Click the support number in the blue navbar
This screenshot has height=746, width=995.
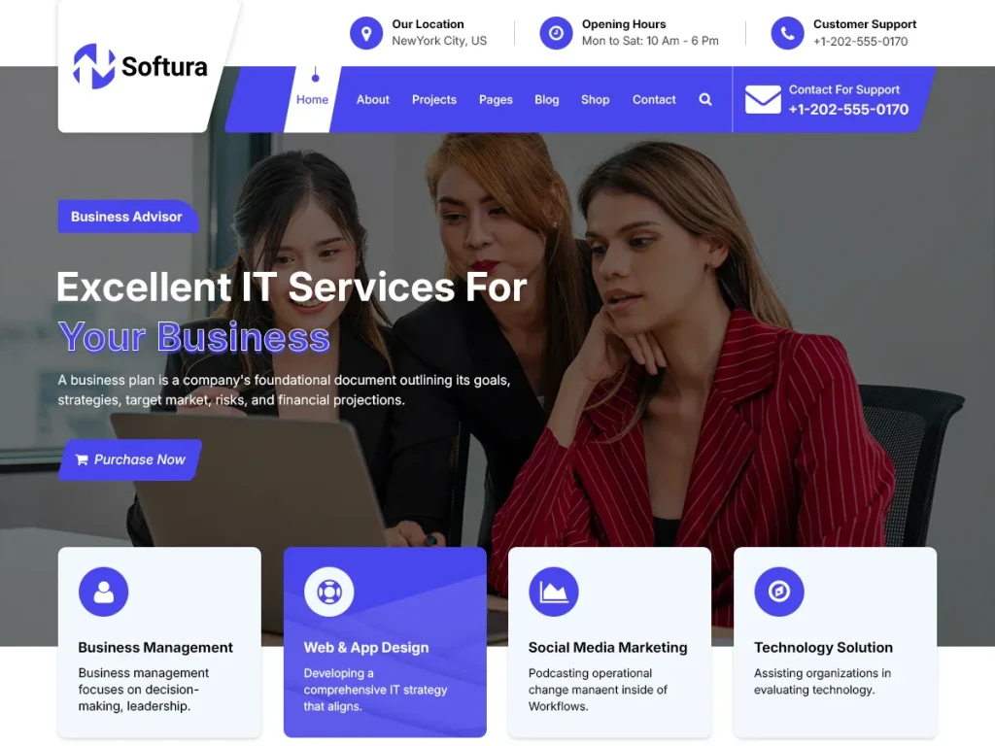pyautogui.click(x=848, y=110)
